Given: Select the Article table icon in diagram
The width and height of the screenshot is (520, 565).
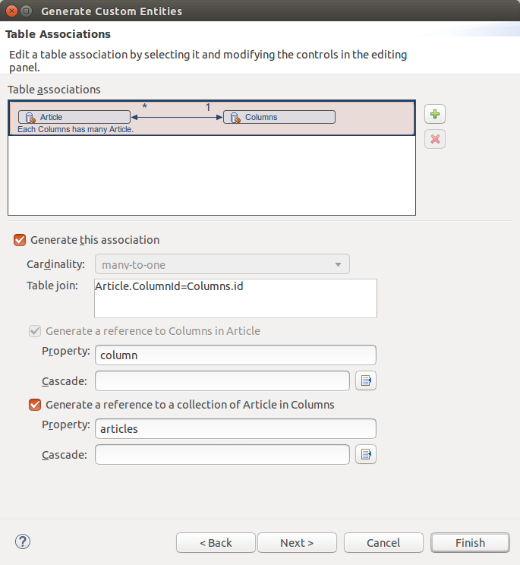Looking at the screenshot, I should 30,118.
